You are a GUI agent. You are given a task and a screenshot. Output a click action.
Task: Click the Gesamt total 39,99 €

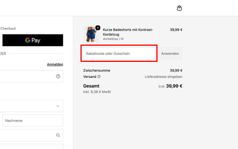[x=174, y=86]
